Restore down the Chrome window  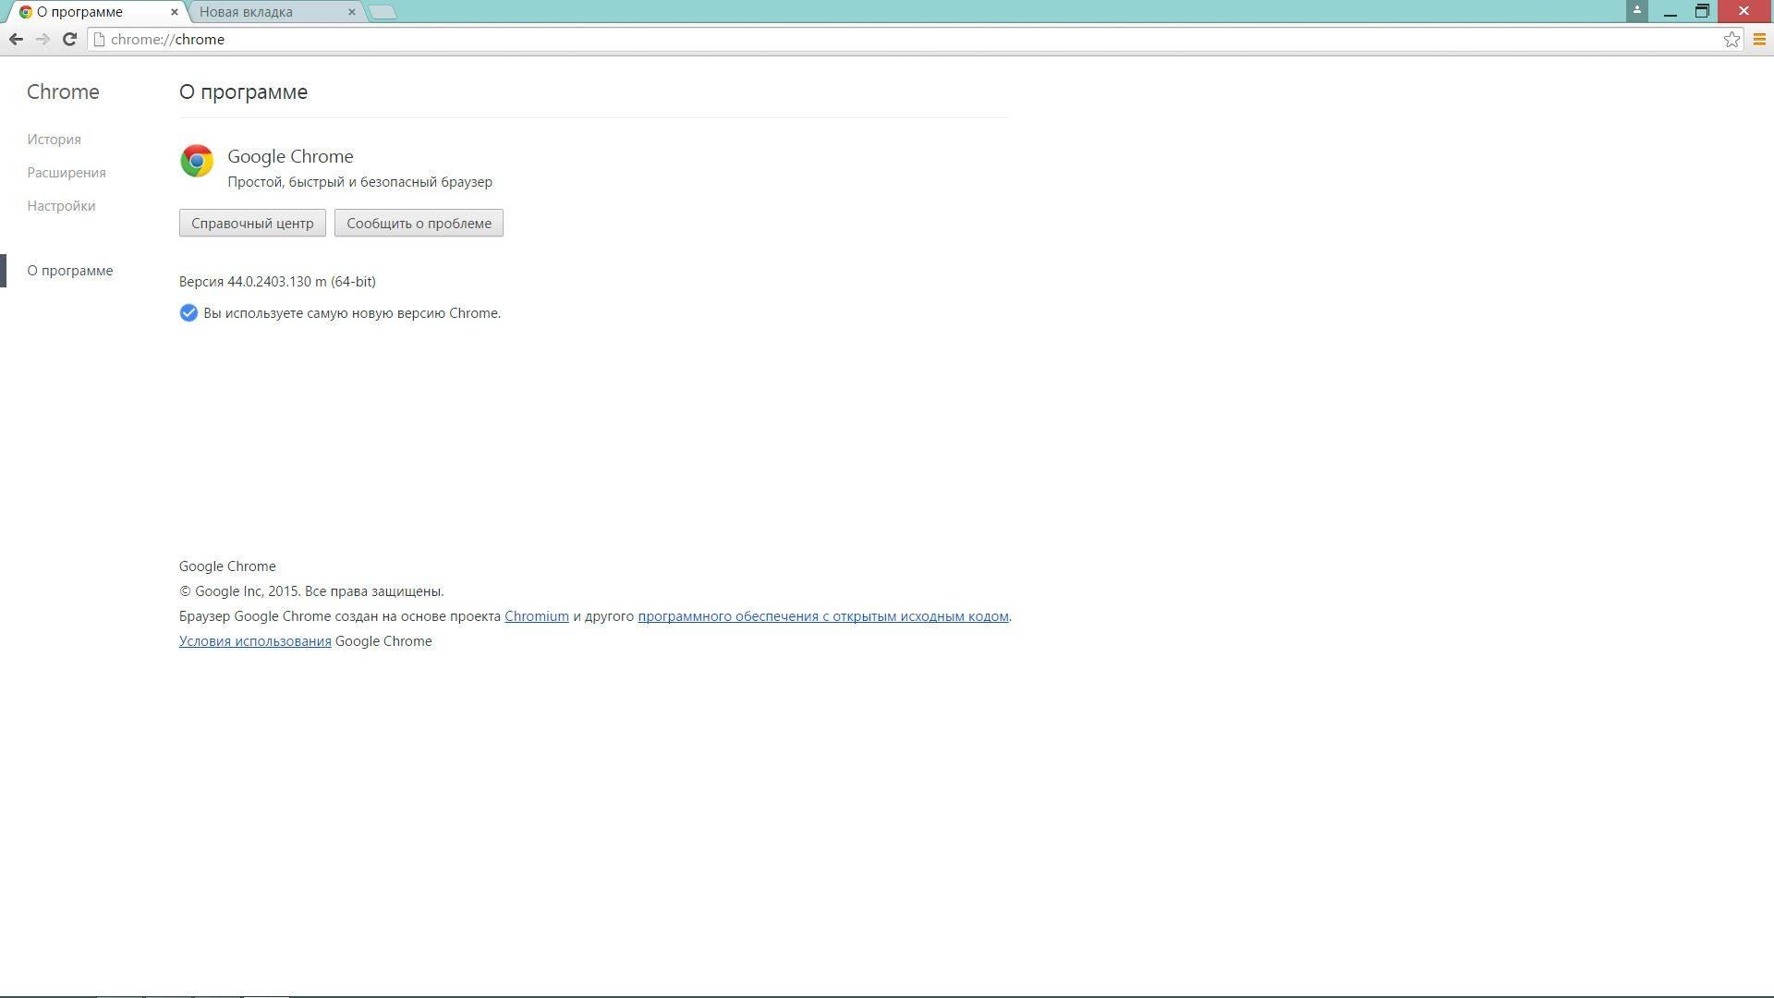click(x=1702, y=11)
